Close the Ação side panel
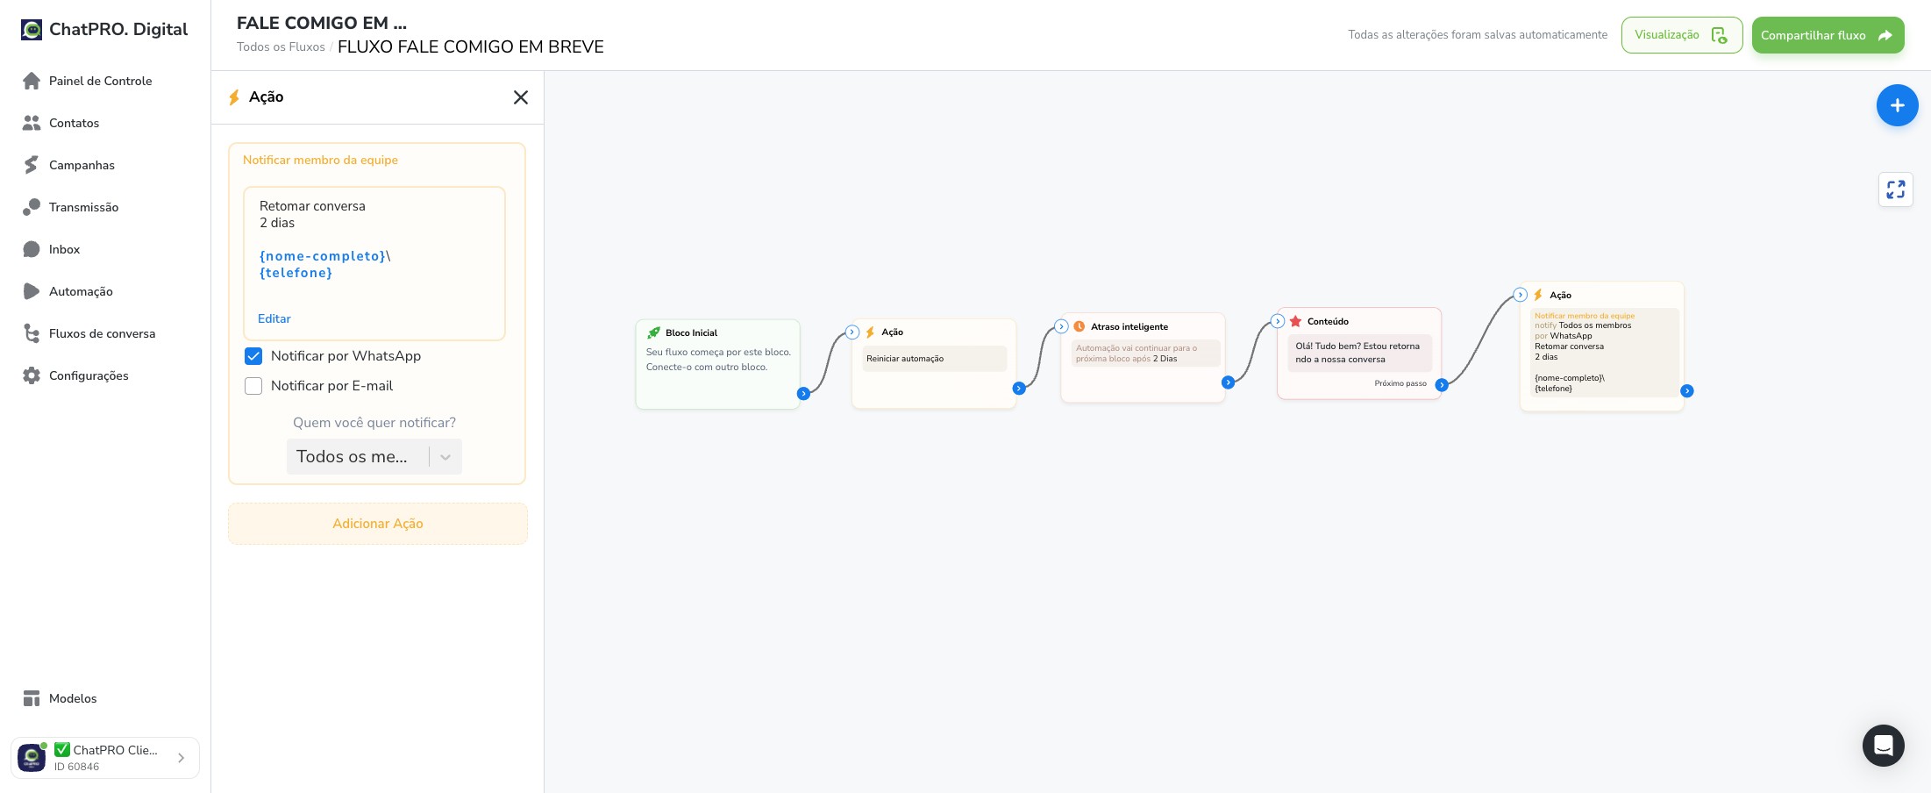The width and height of the screenshot is (1931, 793). 521,97
